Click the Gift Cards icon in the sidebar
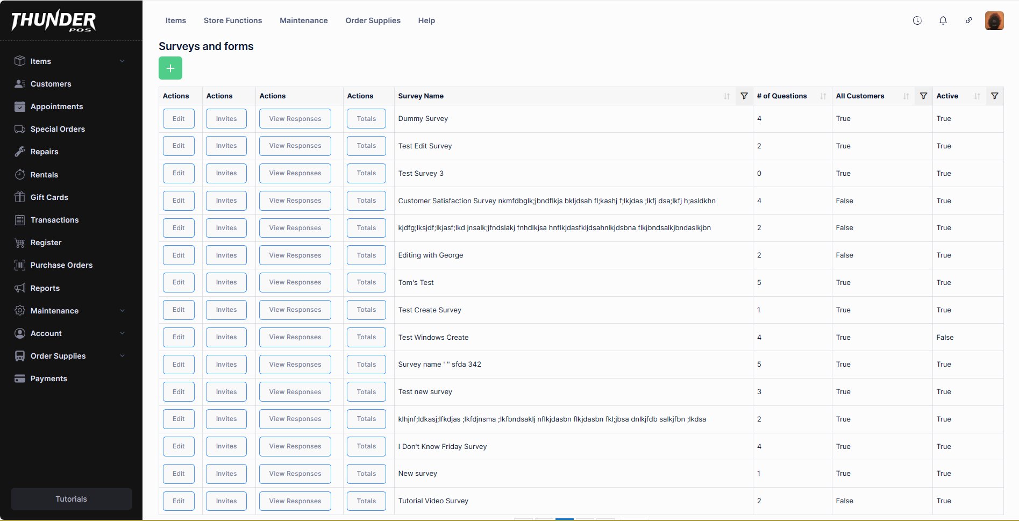1019x521 pixels. click(19, 197)
